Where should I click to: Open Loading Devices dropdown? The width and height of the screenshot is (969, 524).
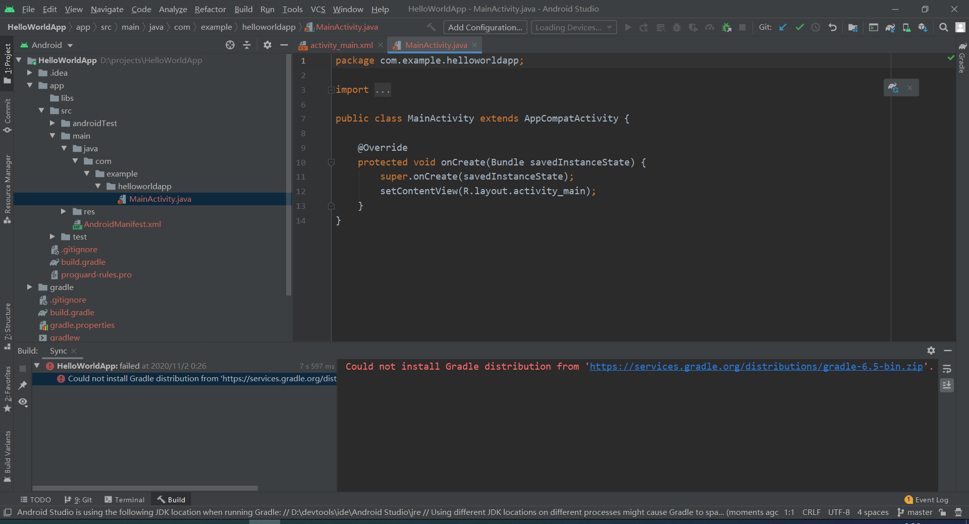tap(574, 27)
